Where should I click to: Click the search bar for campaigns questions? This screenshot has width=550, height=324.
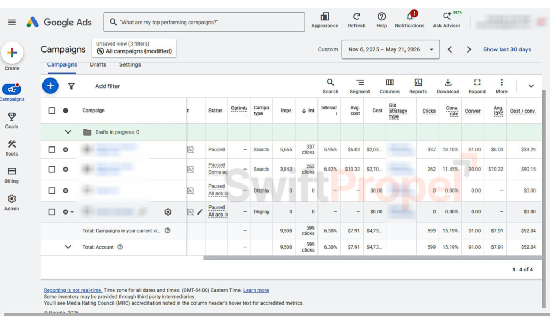tap(204, 22)
